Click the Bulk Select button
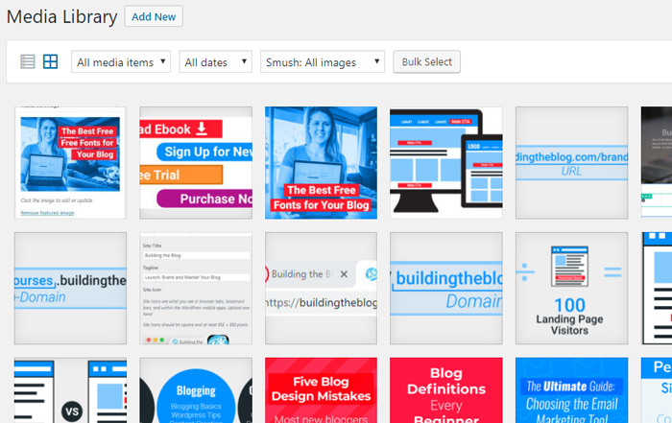 click(427, 62)
